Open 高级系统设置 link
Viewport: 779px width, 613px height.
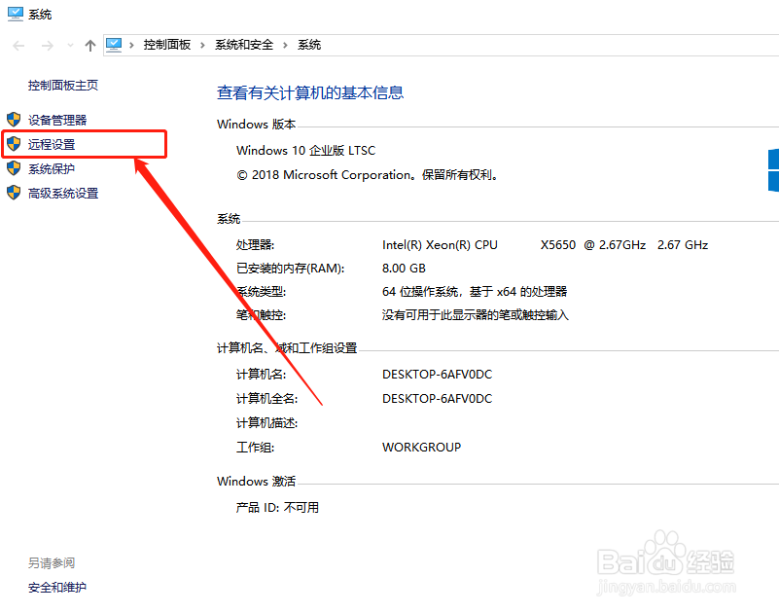tap(63, 193)
